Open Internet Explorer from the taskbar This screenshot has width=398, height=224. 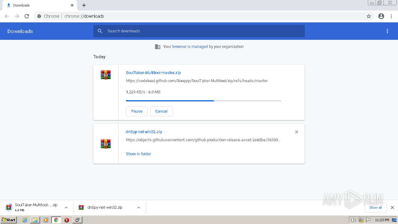pos(25,220)
